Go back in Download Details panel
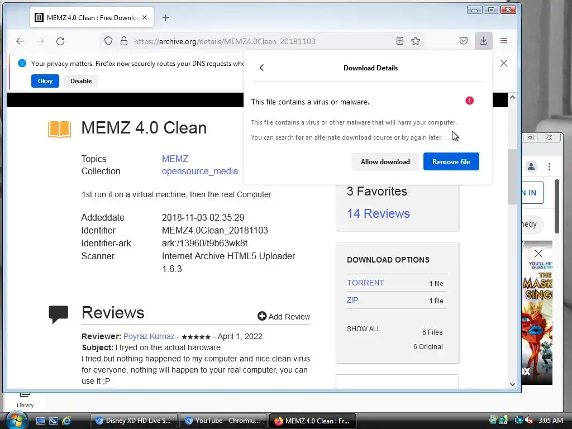The height and width of the screenshot is (429, 572). (x=261, y=68)
